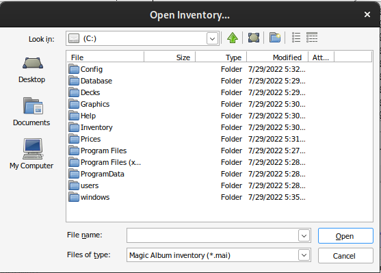
Task: Click the Inventory row's 7/29/2022 5:30 date
Action: tap(277, 127)
